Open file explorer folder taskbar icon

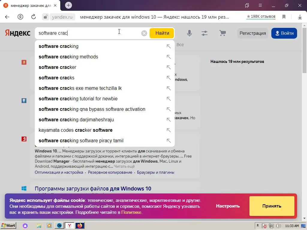click(39, 226)
